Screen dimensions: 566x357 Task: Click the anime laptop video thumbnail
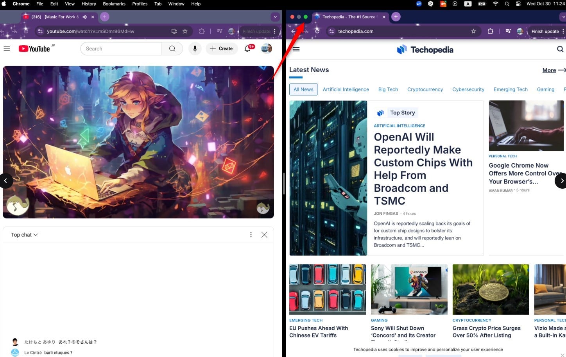pyautogui.click(x=138, y=142)
